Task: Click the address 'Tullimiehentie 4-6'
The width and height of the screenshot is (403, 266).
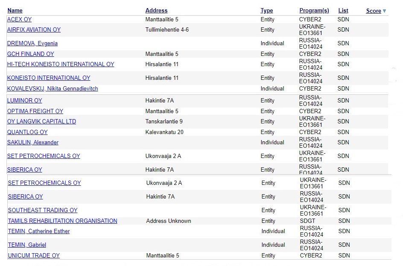Action: coord(167,30)
